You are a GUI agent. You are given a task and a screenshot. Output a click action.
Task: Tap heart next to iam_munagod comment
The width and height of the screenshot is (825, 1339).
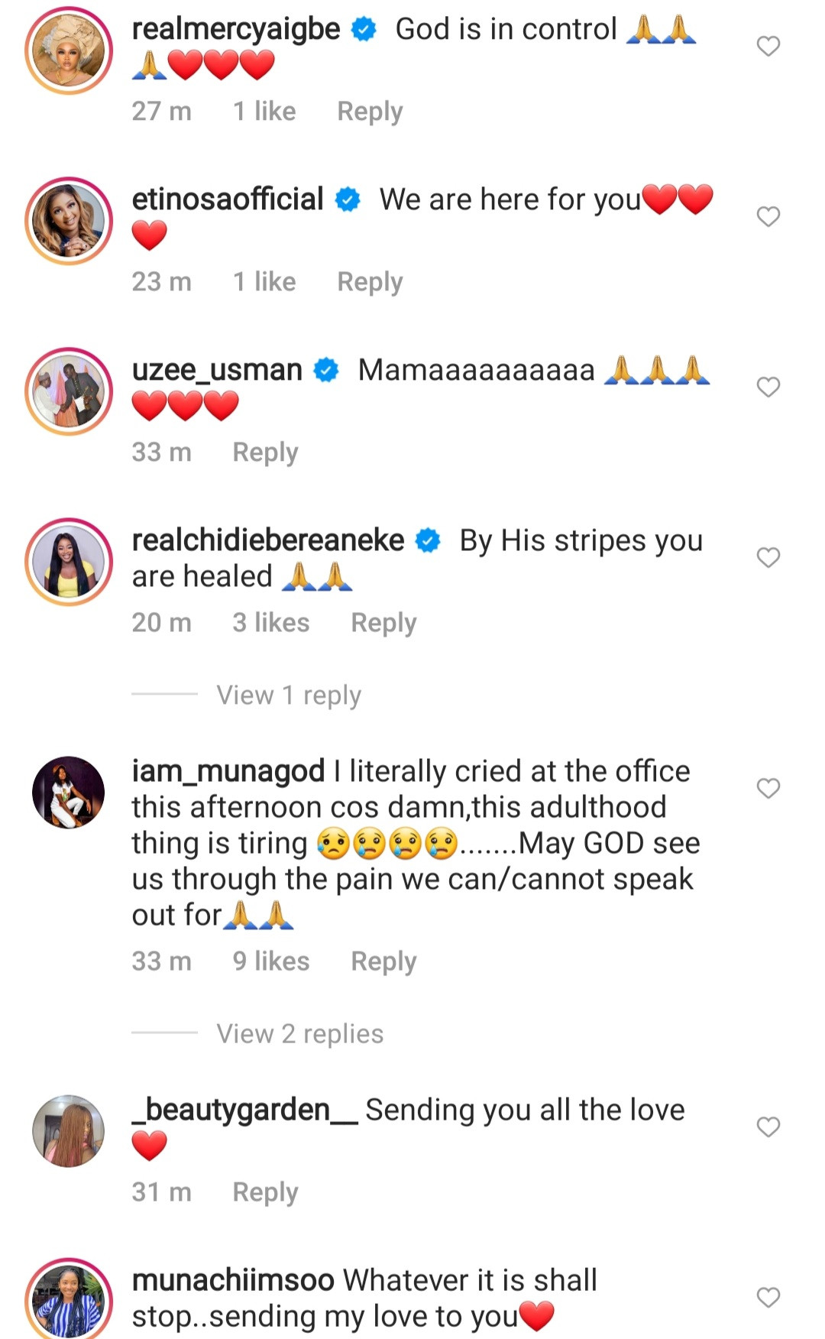tap(768, 788)
